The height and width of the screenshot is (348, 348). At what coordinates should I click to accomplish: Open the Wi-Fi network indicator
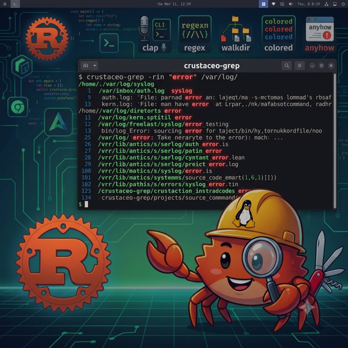click(274, 4)
